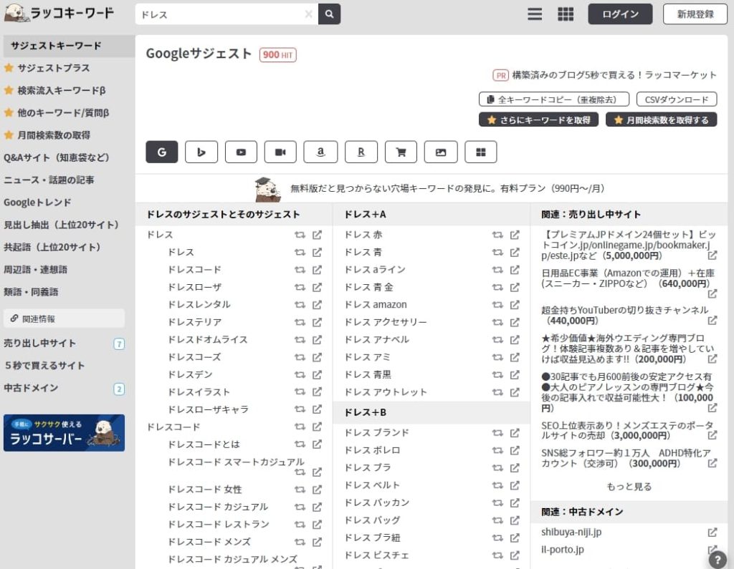Select the Rakuten suggest source icon
The image size is (734, 569).
pos(361,152)
